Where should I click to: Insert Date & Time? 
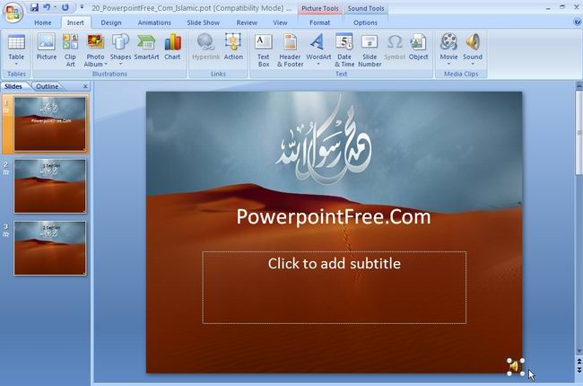pyautogui.click(x=344, y=50)
